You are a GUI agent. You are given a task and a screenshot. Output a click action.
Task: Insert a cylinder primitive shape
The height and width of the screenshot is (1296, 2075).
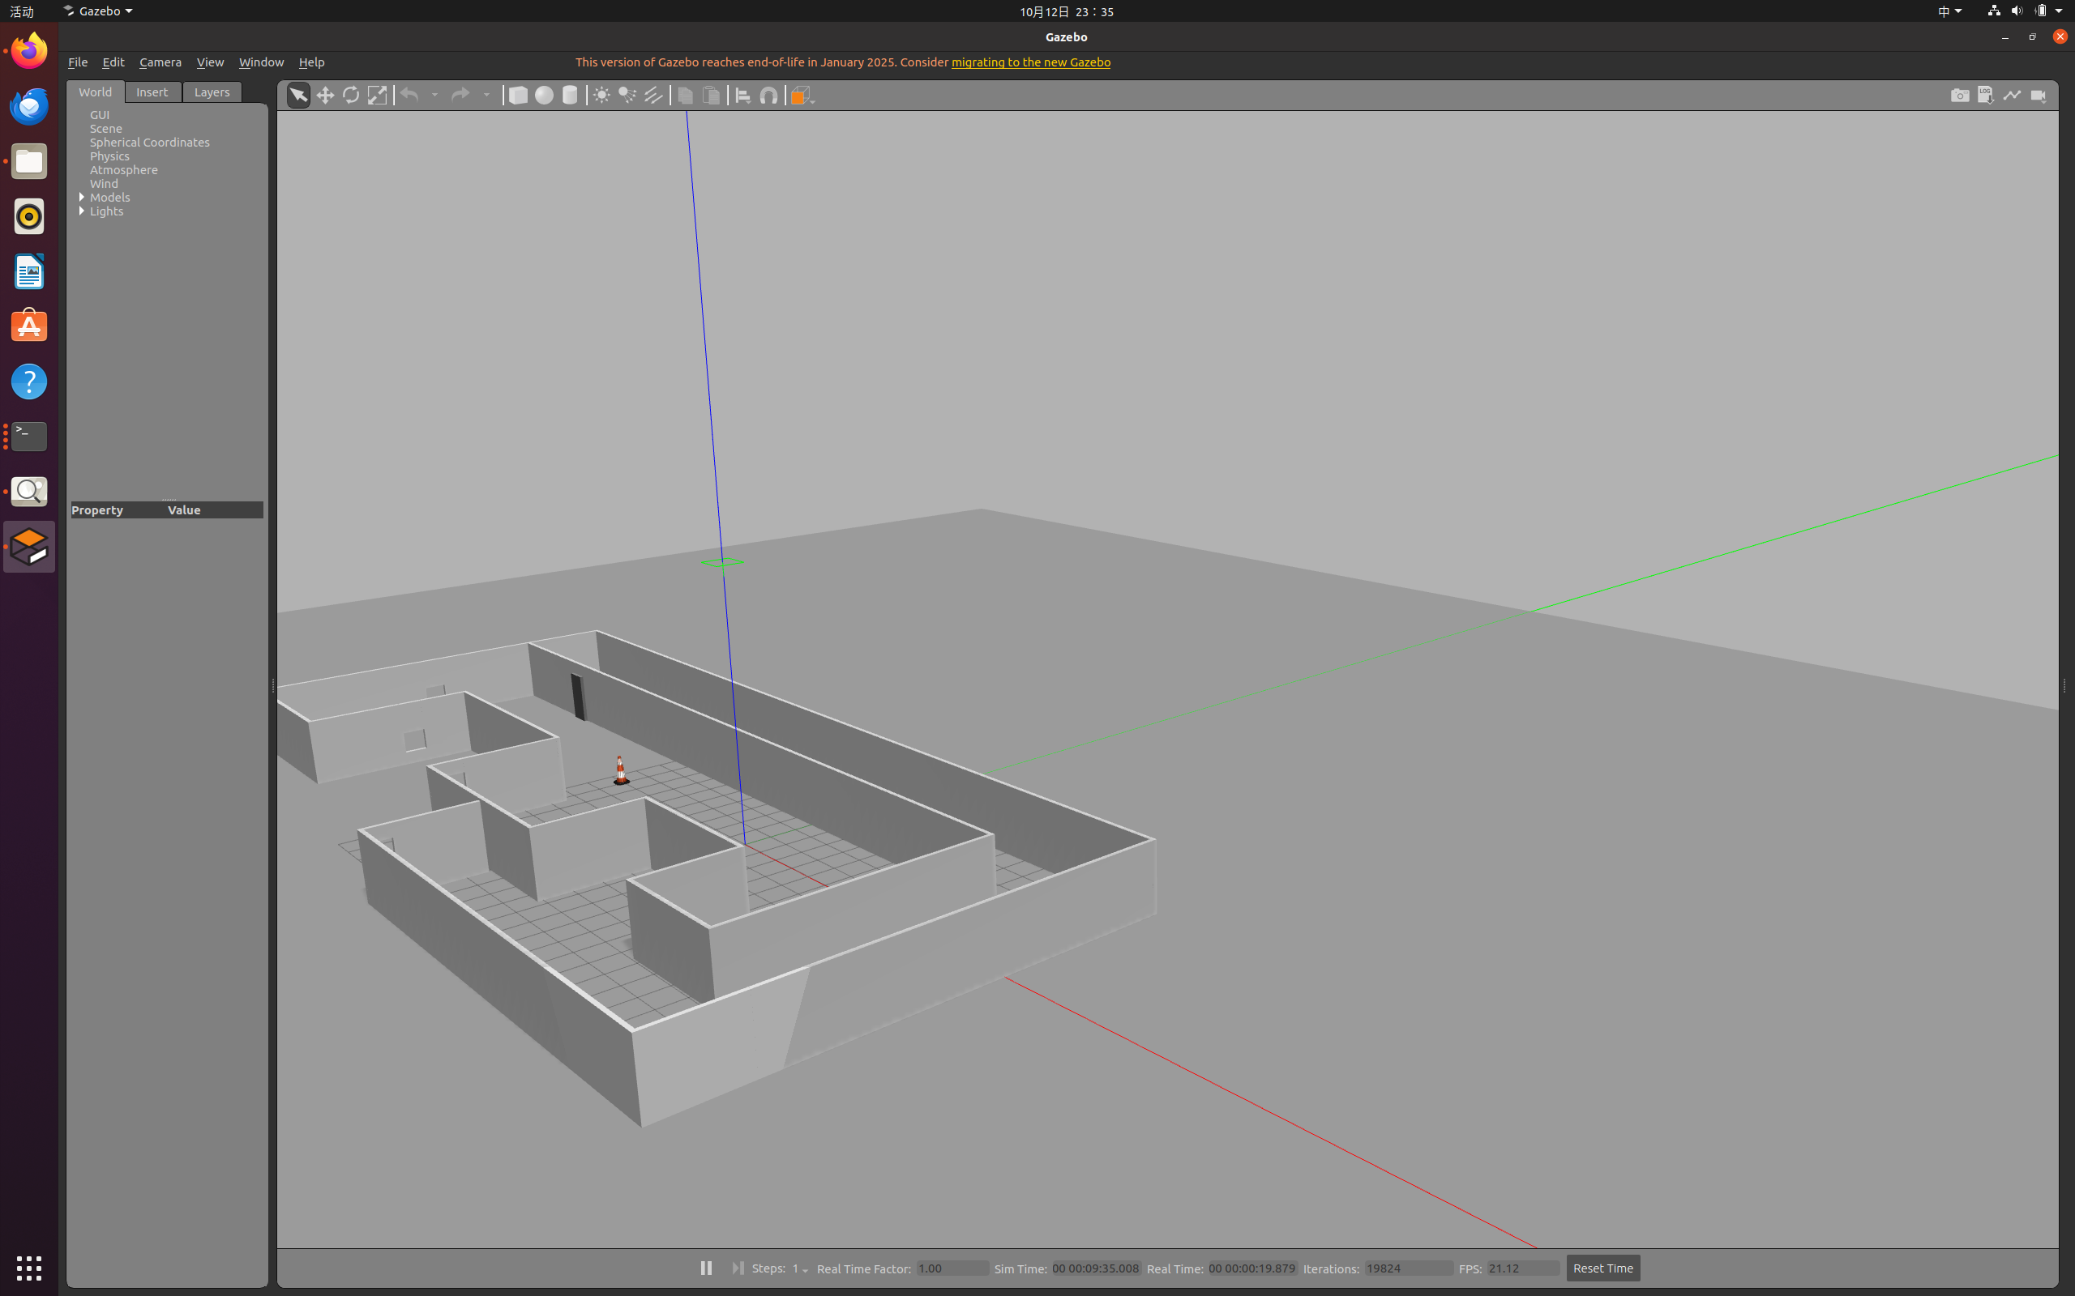coord(570,95)
